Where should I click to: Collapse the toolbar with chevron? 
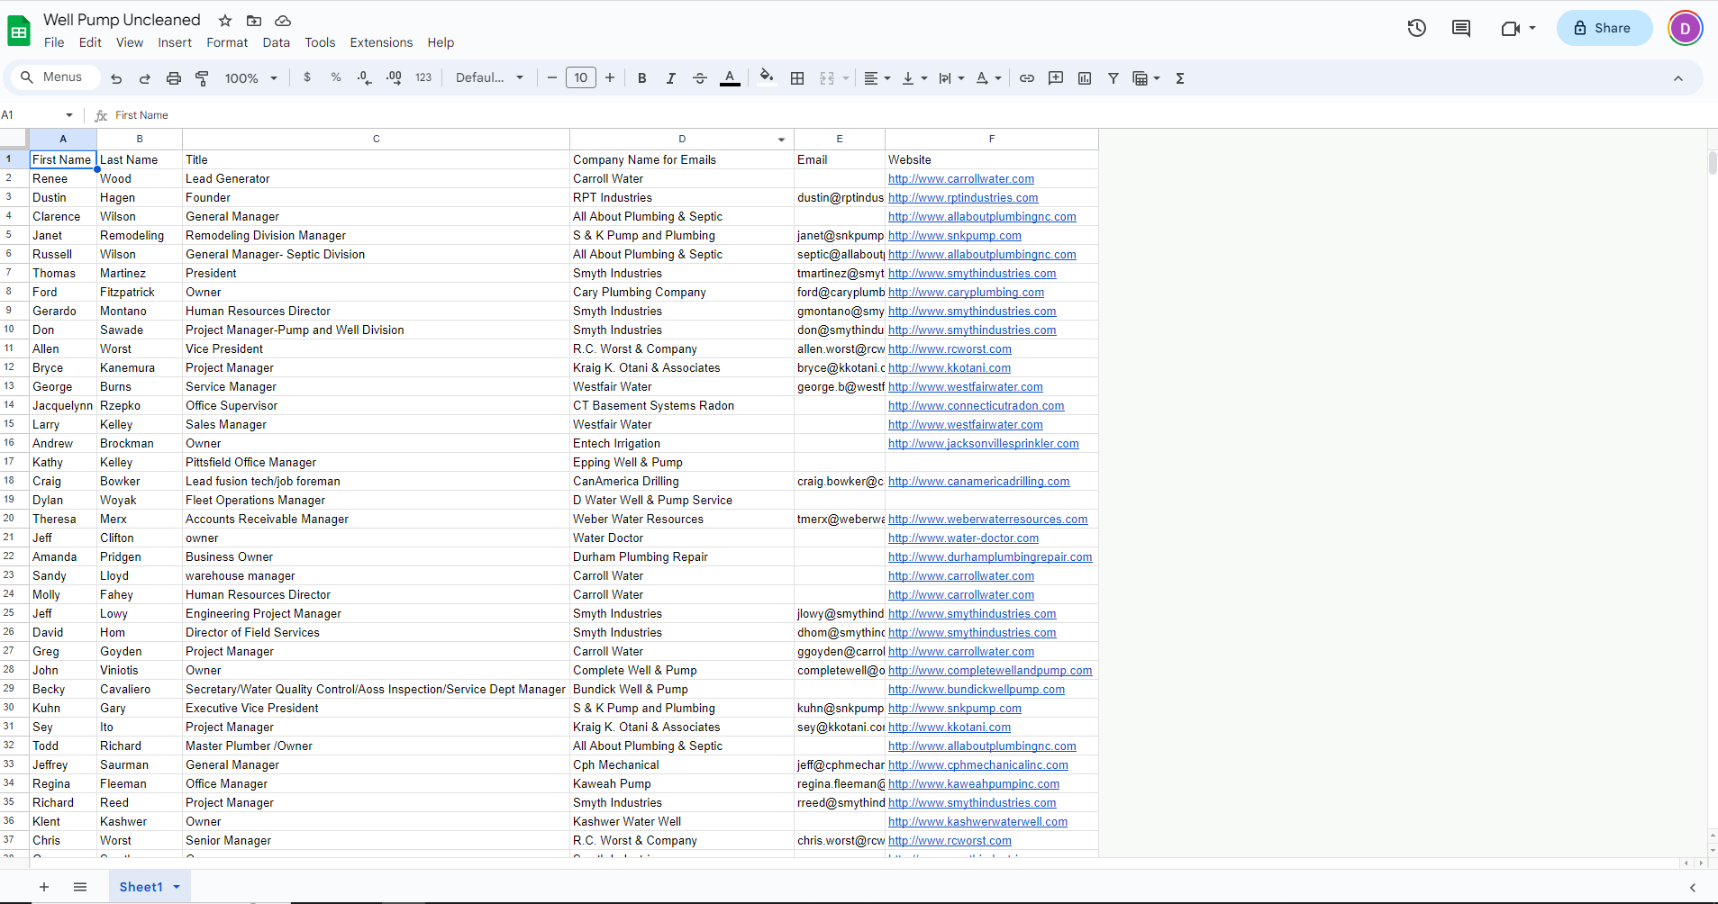point(1678,78)
